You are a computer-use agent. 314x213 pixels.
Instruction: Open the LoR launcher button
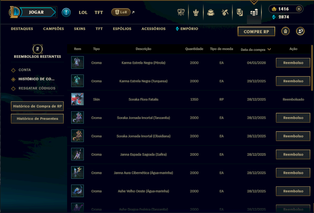point(121,12)
